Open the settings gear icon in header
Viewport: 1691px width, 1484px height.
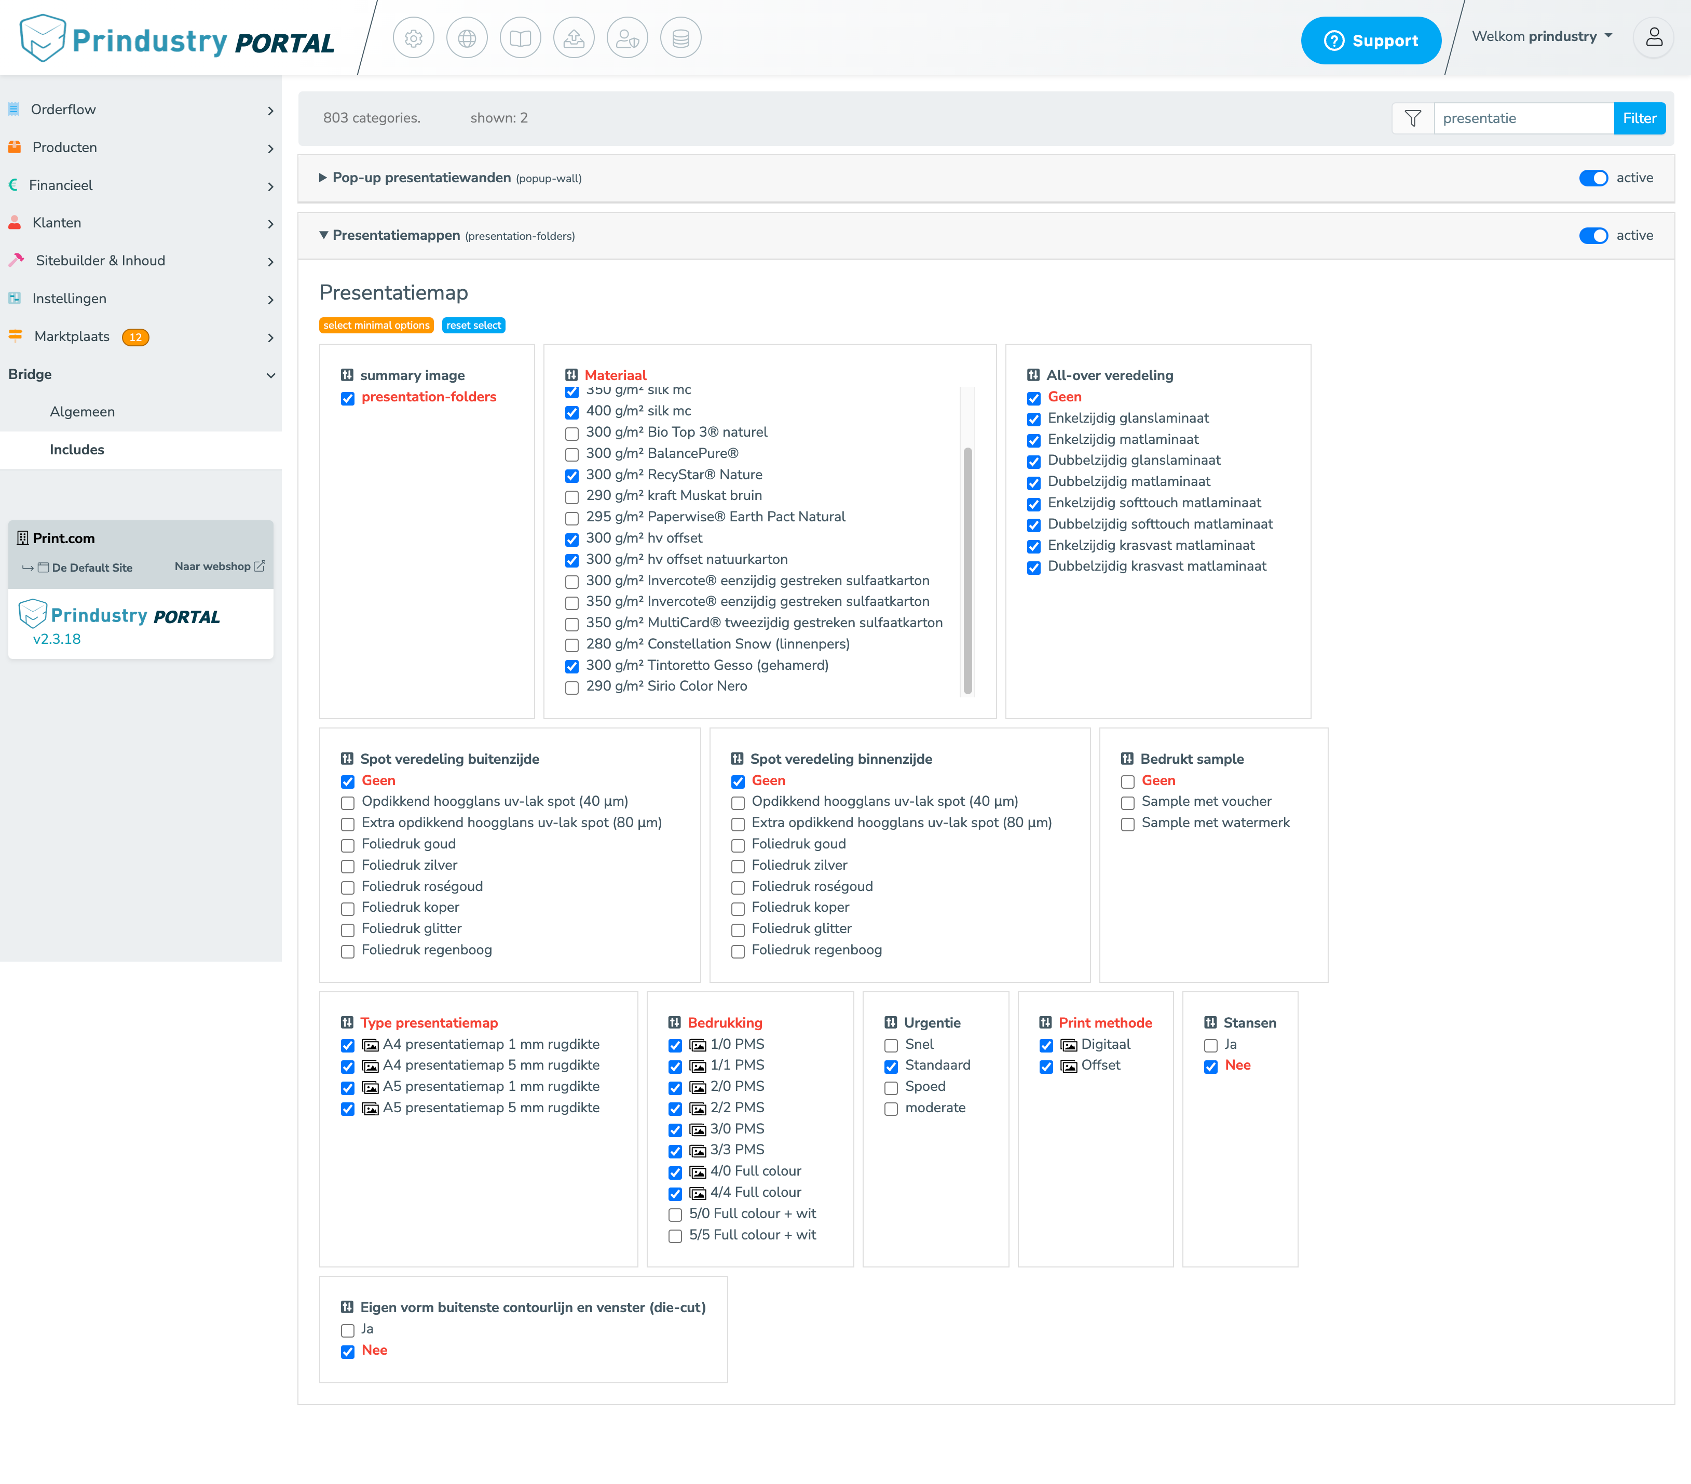click(x=413, y=38)
